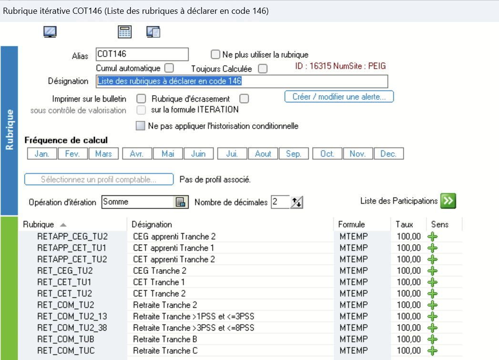Toggle the Cumul automatique checkbox
Image resolution: width=499 pixels, height=360 pixels.
pos(169,68)
